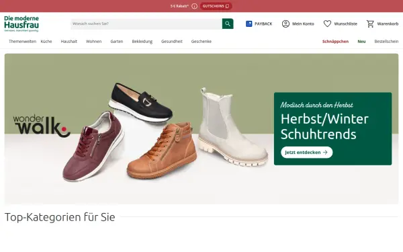Click the burgundy sneaker image
Image resolution: width=403 pixels, height=252 pixels.
pos(94,146)
